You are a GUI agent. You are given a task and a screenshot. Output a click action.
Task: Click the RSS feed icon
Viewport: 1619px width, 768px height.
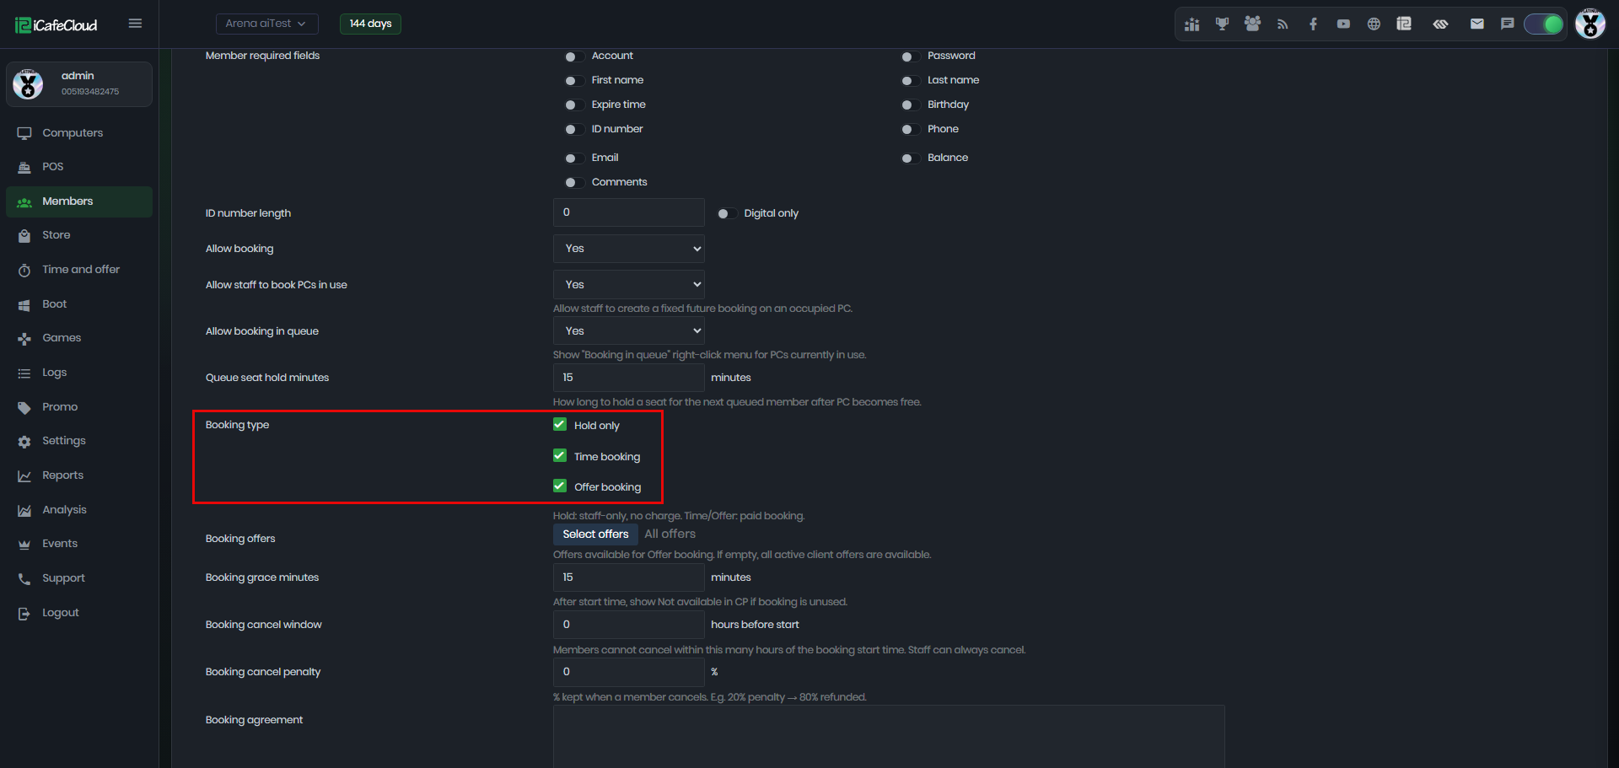click(x=1283, y=24)
